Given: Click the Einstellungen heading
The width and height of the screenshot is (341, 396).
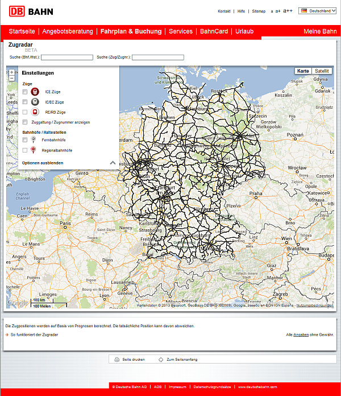Looking at the screenshot, I should (38, 73).
